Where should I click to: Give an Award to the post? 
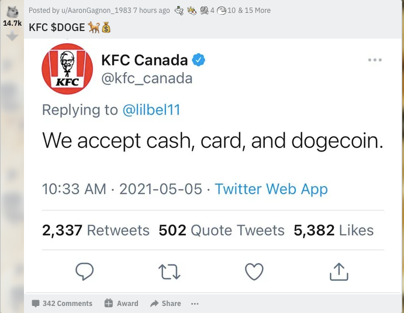(122, 303)
